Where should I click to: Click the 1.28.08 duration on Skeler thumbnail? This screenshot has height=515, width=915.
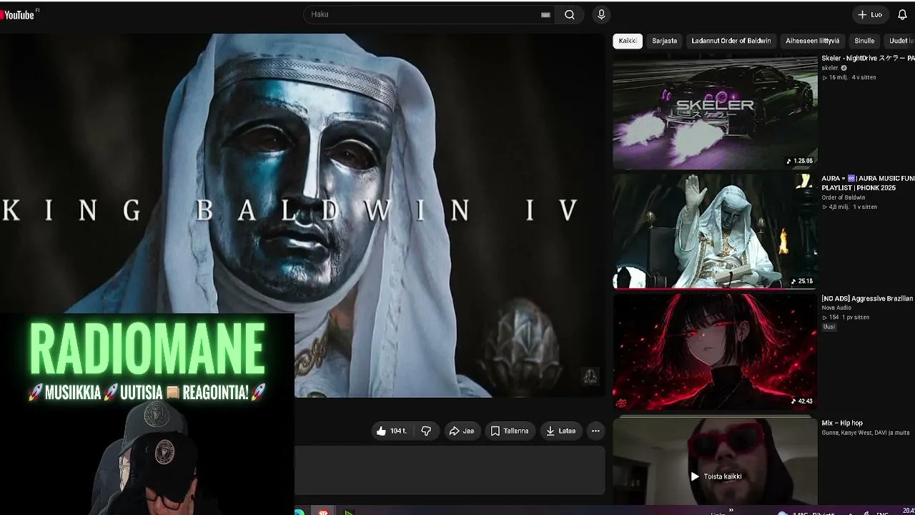click(x=800, y=161)
